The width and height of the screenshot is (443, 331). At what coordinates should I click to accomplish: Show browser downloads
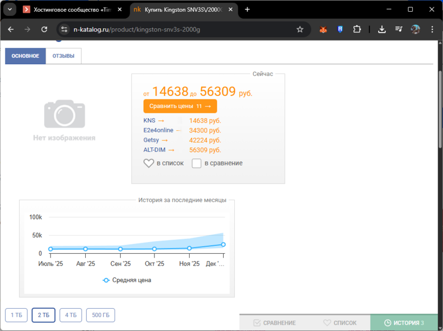pyautogui.click(x=382, y=29)
